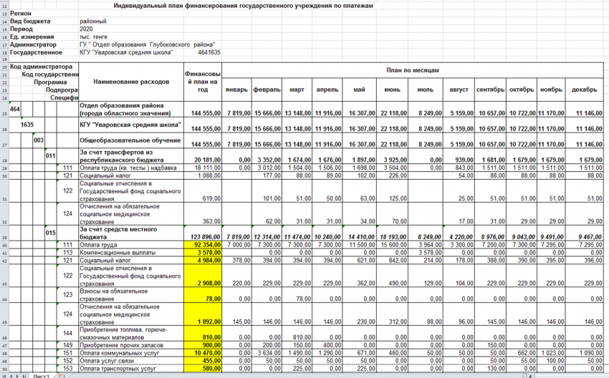Select the program code cell '003'
The width and height of the screenshot is (609, 378).
click(x=39, y=140)
